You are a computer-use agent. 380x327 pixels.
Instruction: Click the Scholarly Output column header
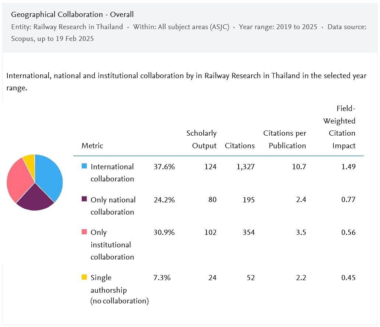point(201,139)
